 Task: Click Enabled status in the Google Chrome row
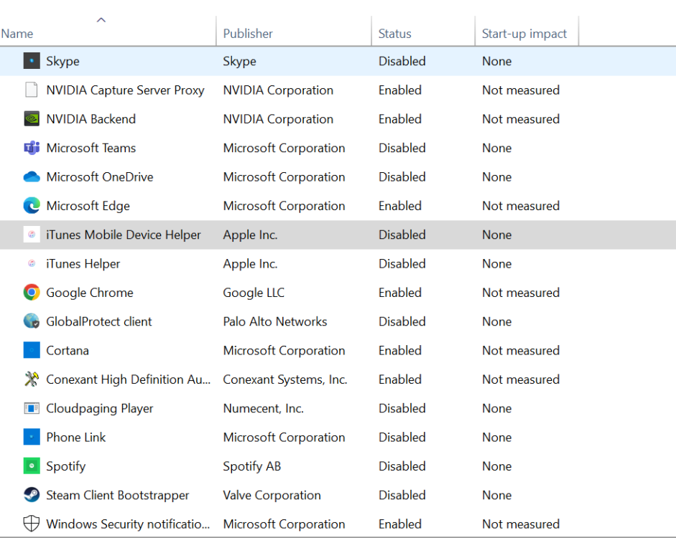point(399,293)
